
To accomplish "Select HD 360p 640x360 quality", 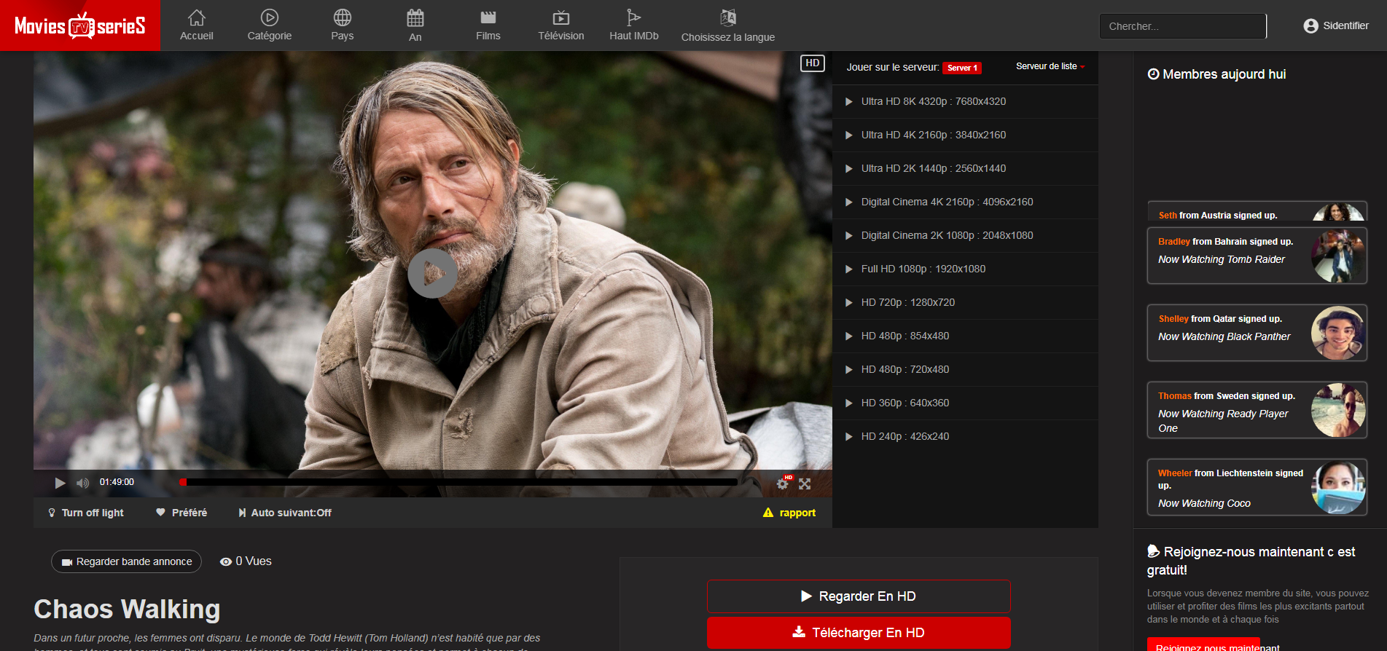I will point(965,403).
